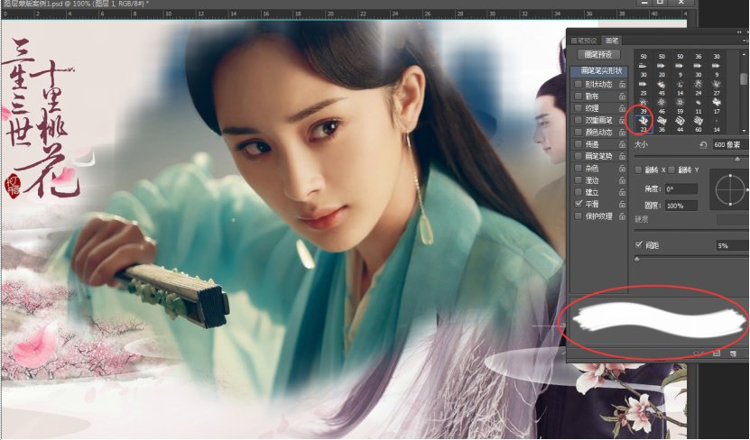750x440 pixels.
Task: Switch to the 画笔 tab
Action: coord(612,41)
